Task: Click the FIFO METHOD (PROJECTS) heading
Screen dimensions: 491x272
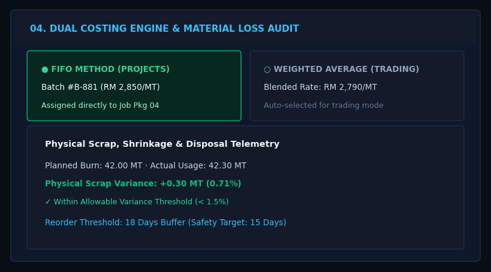Action: click(110, 69)
